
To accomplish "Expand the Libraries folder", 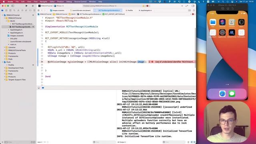I will pos(4,47).
